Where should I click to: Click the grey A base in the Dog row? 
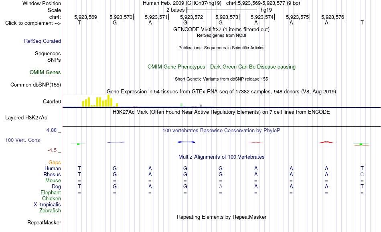(221, 187)
